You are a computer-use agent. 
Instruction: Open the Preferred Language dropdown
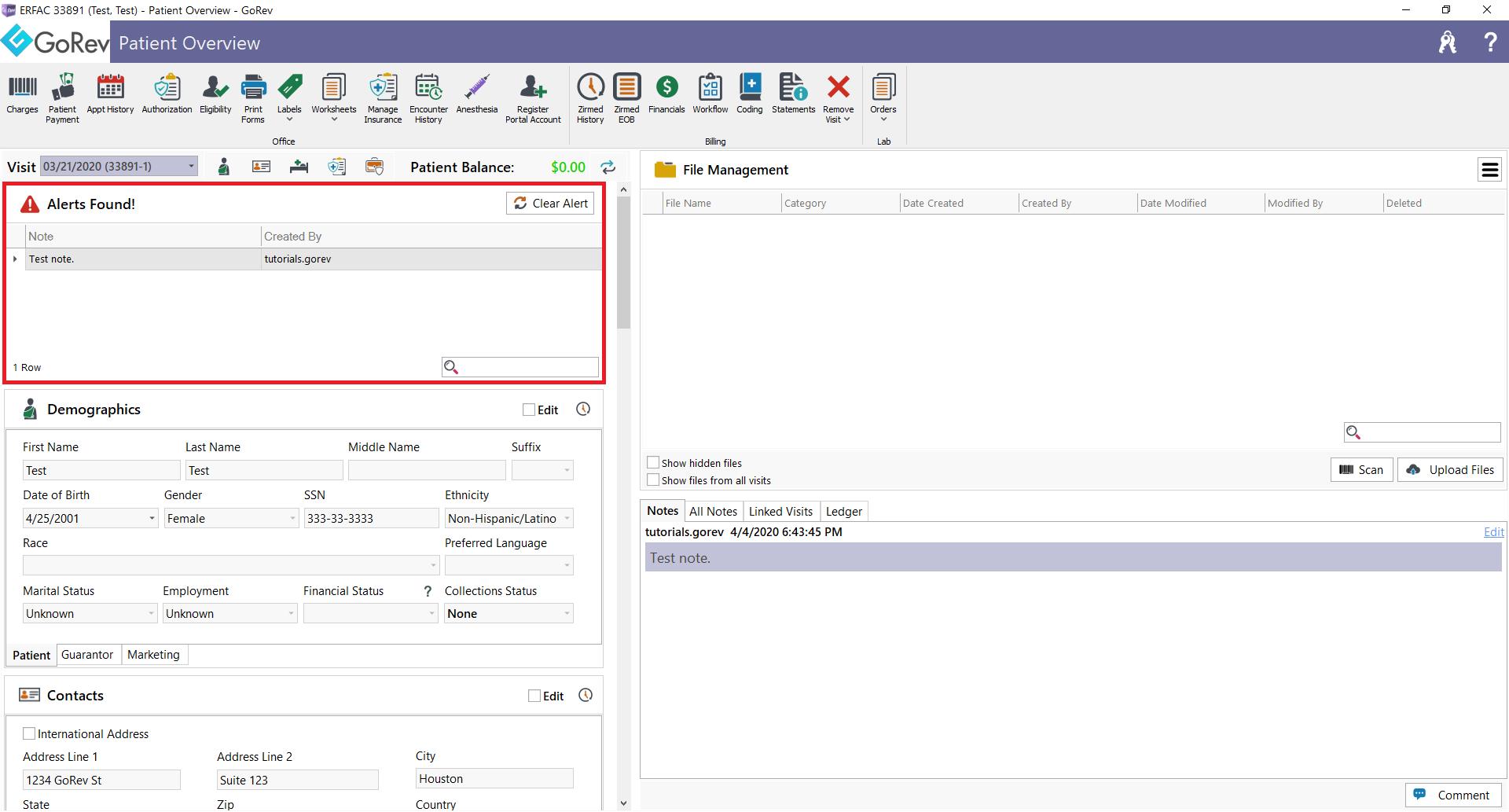point(567,566)
